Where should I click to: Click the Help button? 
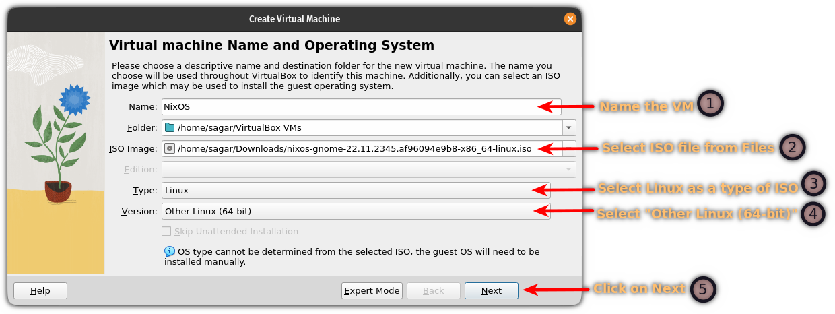tap(40, 290)
